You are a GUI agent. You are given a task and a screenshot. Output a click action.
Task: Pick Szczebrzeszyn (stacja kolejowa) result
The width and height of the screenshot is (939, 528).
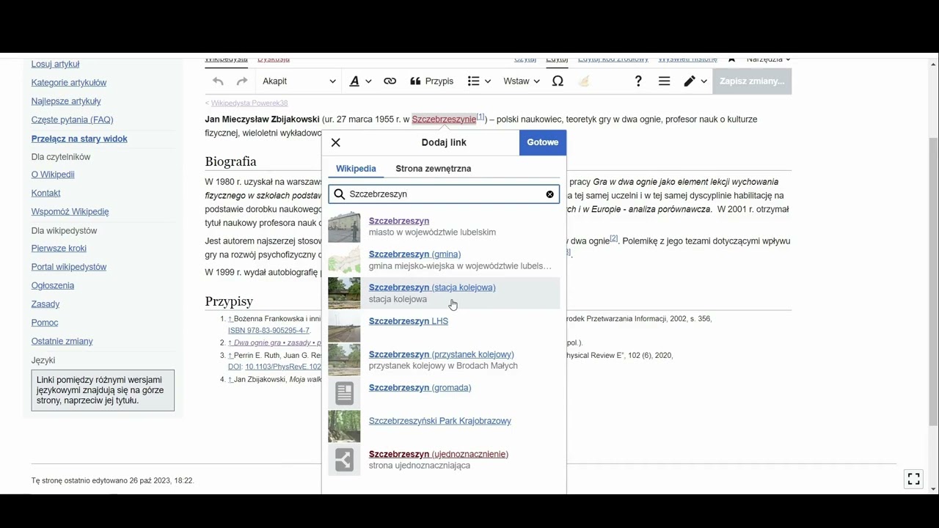444,293
